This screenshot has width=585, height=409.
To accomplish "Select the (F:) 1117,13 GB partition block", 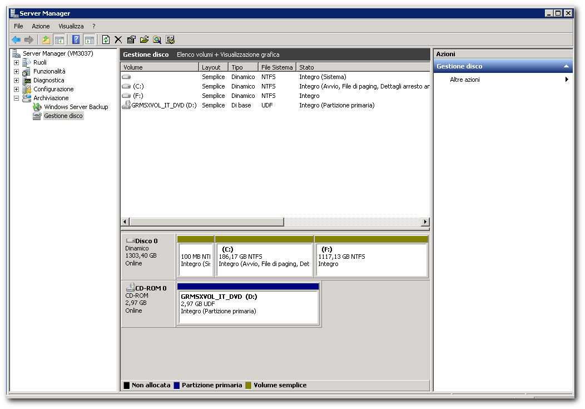I will point(371,257).
